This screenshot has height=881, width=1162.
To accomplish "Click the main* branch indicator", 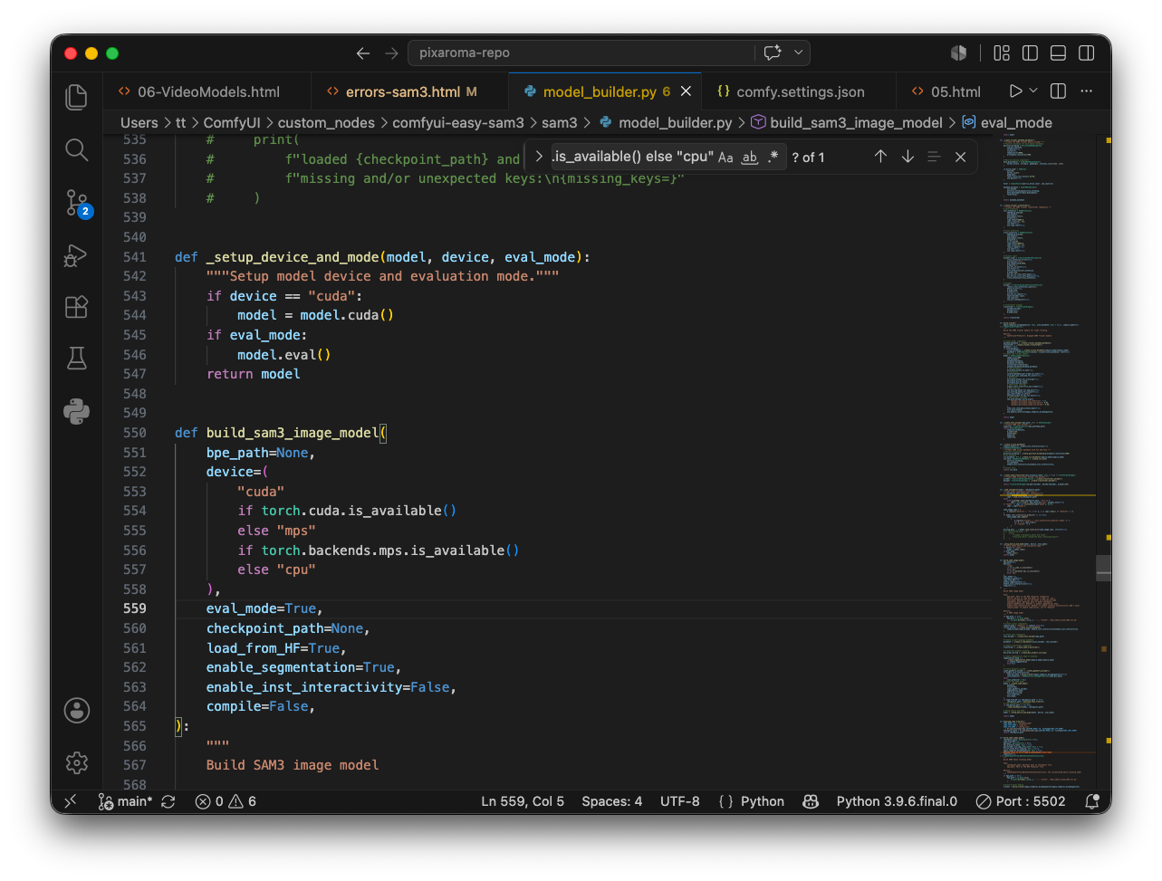I will [x=126, y=801].
